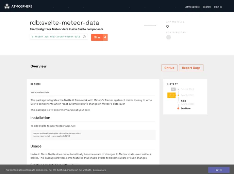Click the contributor avatar circle
This screenshot has width=234, height=174.
[168, 37]
